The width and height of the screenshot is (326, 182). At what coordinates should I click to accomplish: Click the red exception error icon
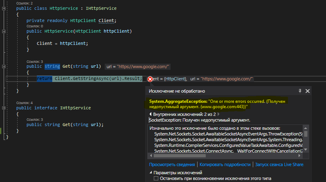tap(150, 79)
